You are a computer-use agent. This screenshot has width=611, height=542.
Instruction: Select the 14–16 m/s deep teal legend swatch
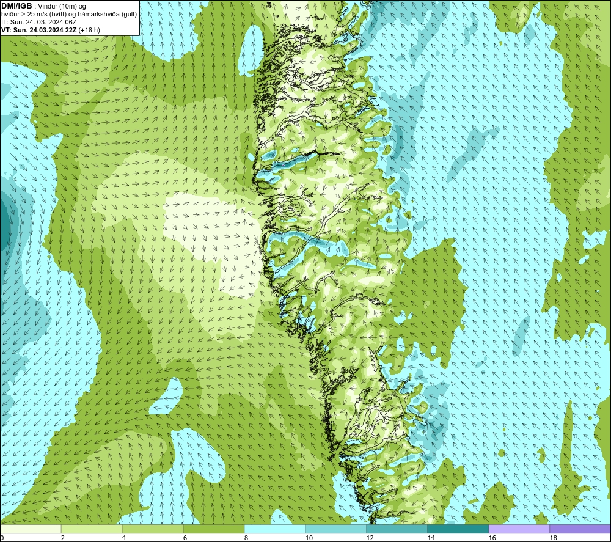click(458, 529)
